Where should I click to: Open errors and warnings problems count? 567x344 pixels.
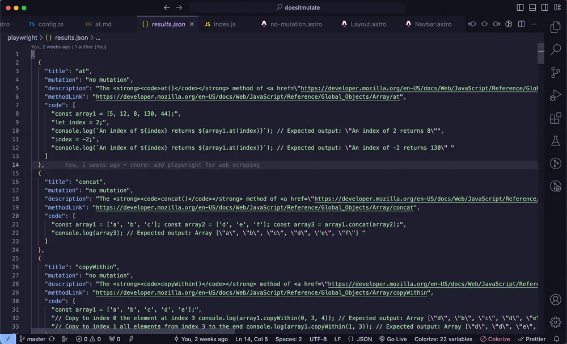click(x=88, y=339)
